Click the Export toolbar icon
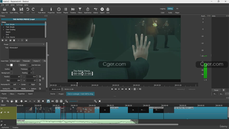This screenshot has height=129, width=229. click(102, 10)
